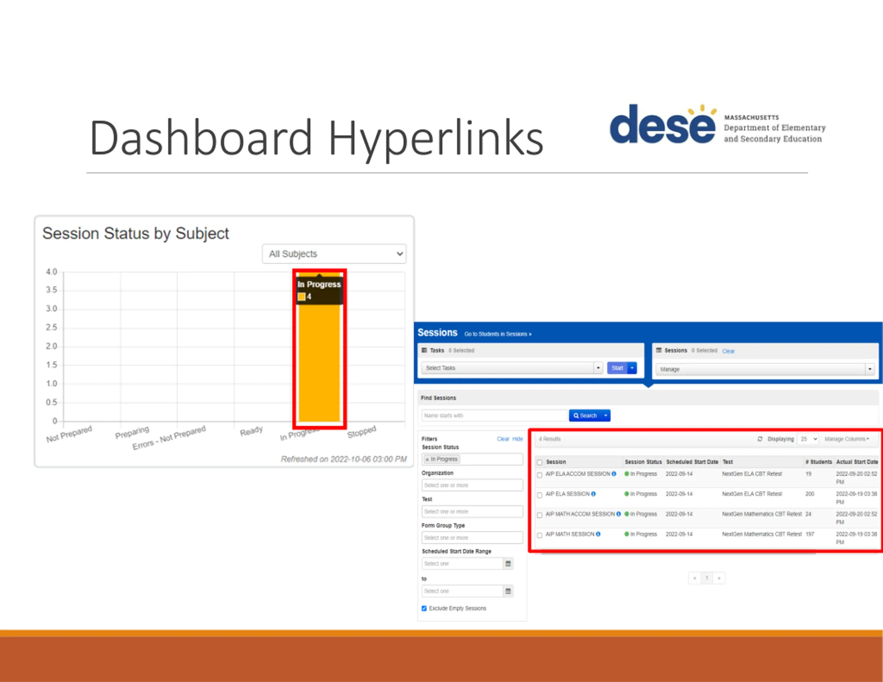Click the Search button
Image resolution: width=883 pixels, height=682 pixels.
tap(585, 415)
